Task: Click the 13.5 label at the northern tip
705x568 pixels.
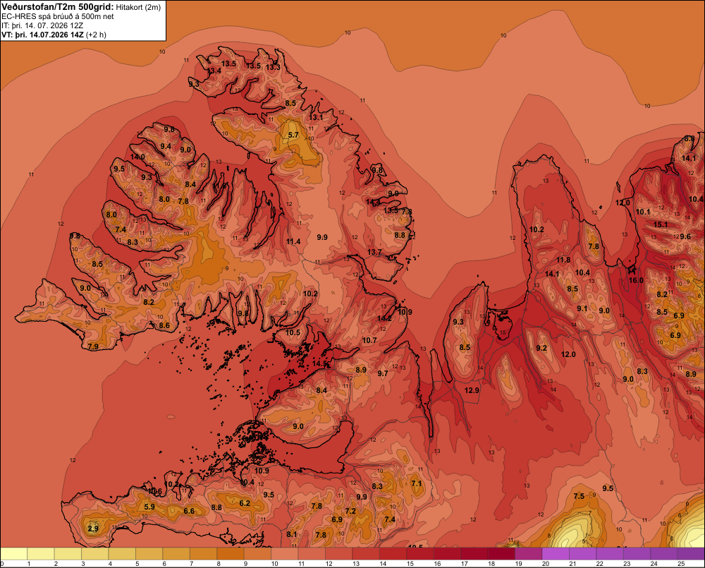Action: 228,64
